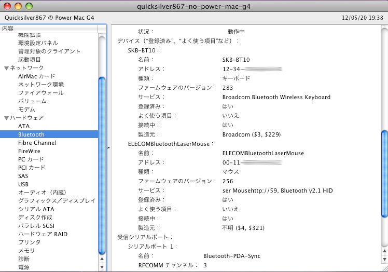The image size is (388, 272).
Task: Click the split pane divider handle
Action: (x=108, y=148)
